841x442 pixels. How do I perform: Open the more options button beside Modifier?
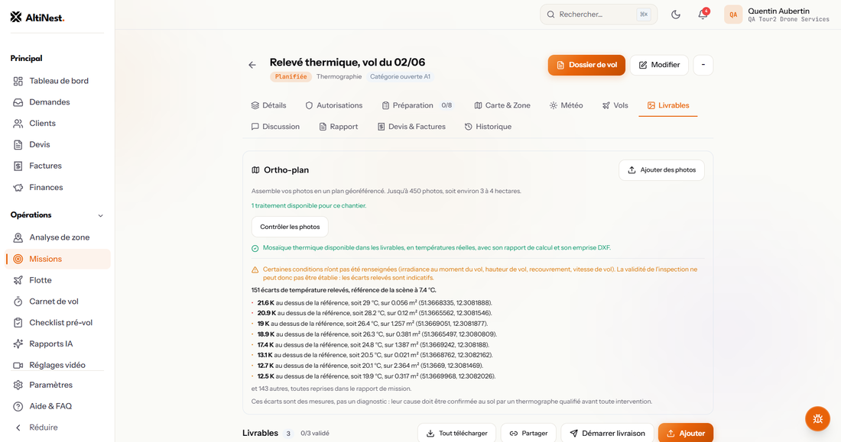pyautogui.click(x=703, y=65)
